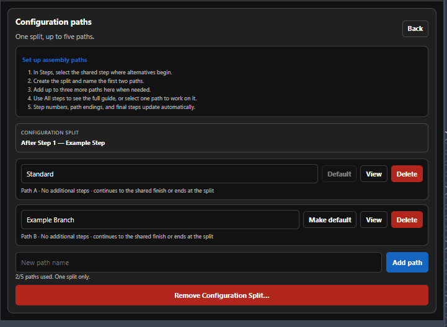This screenshot has width=447, height=327.
Task: Click the New path name input
Action: click(x=198, y=263)
